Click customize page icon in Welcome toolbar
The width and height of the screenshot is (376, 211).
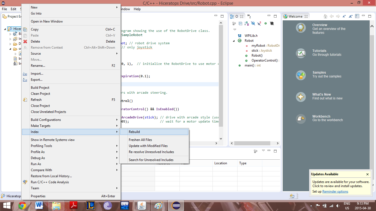click(x=357, y=16)
